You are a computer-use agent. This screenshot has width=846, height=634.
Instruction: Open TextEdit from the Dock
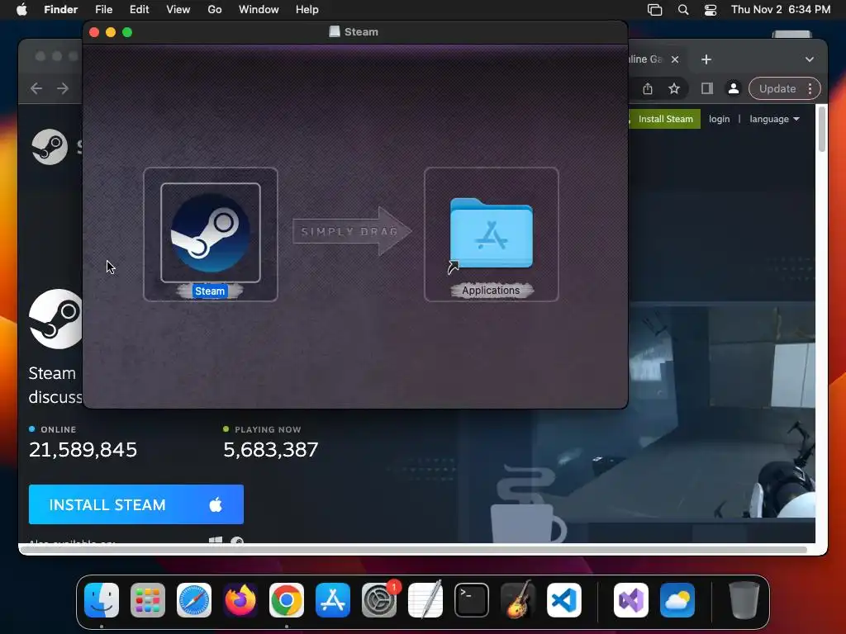click(x=425, y=600)
